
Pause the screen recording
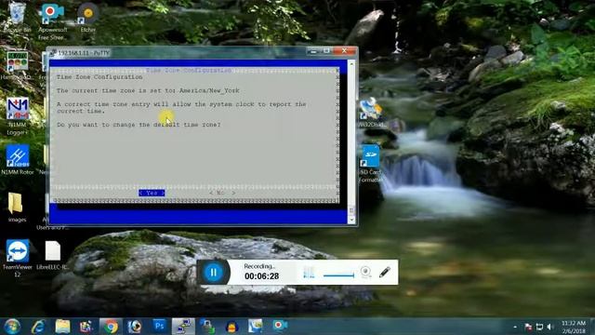[213, 273]
